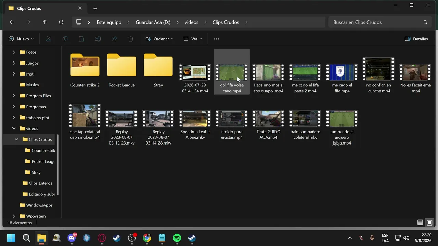Open the Windows Start menu
The width and height of the screenshot is (438, 246).
[x=11, y=238]
